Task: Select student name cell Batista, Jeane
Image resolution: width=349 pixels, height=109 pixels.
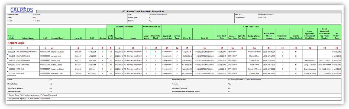Action: 60,65
